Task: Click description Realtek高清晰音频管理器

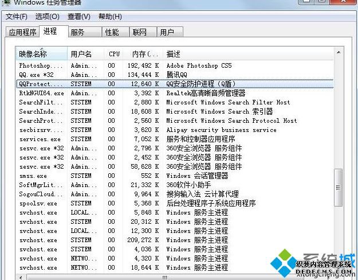Action: [206, 93]
